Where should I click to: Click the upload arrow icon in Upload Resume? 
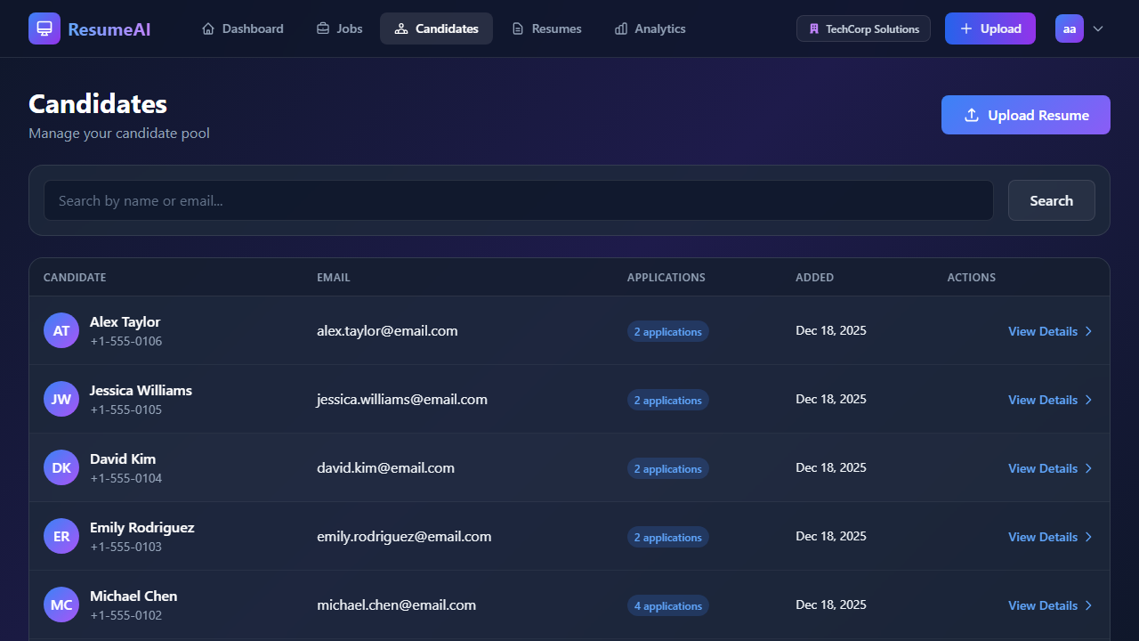point(970,115)
